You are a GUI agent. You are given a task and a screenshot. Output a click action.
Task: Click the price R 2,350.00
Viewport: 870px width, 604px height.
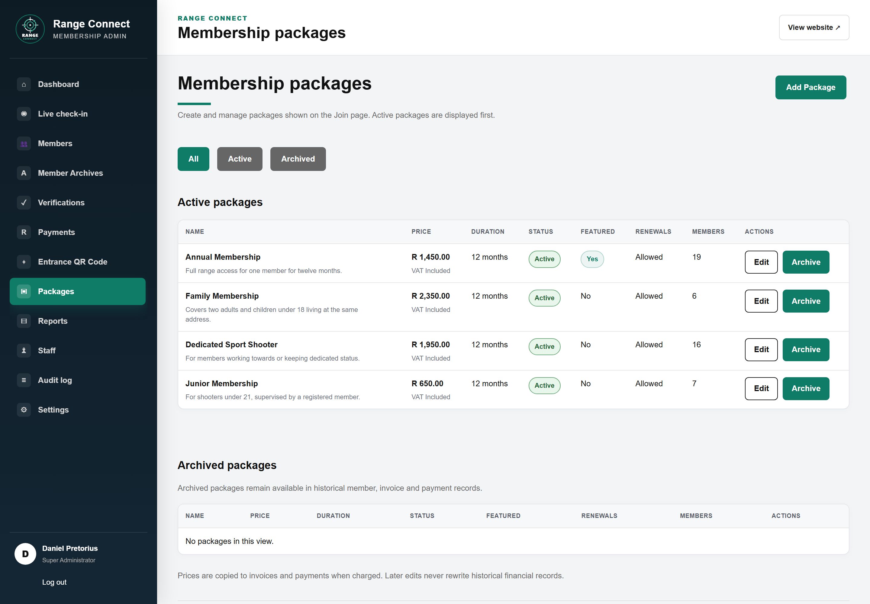pos(430,296)
